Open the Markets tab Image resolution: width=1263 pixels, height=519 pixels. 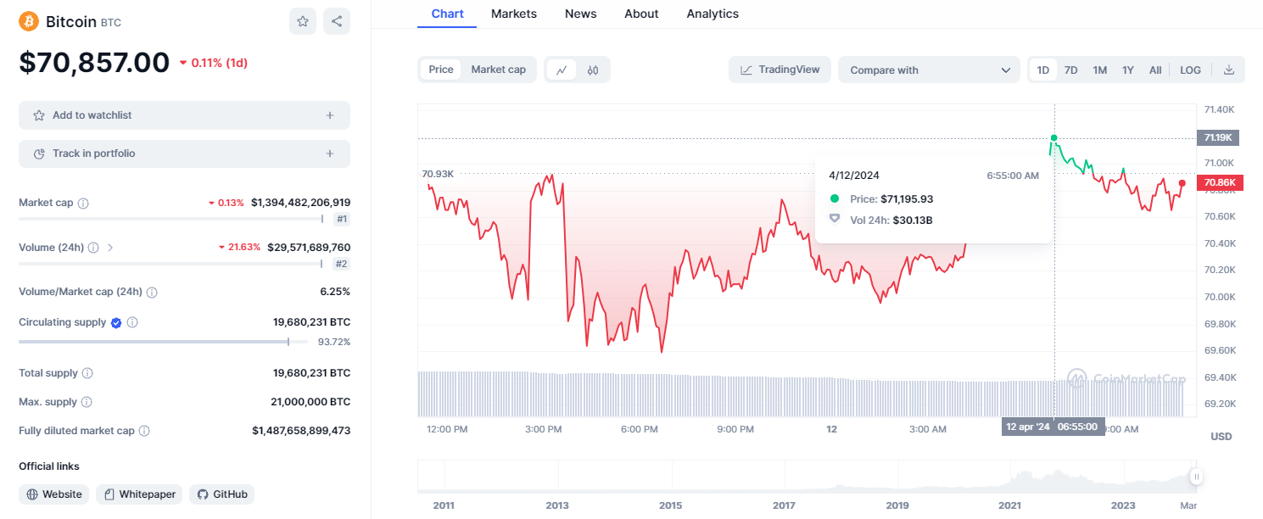pyautogui.click(x=513, y=14)
